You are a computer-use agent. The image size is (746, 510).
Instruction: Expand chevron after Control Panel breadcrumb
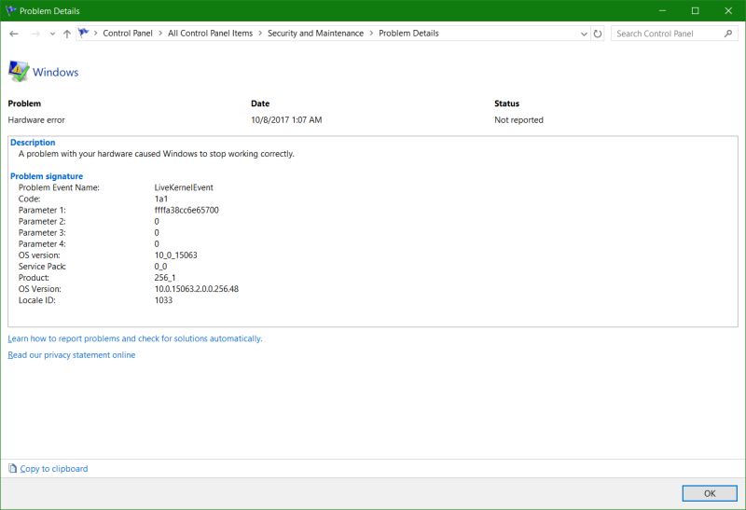coord(160,34)
